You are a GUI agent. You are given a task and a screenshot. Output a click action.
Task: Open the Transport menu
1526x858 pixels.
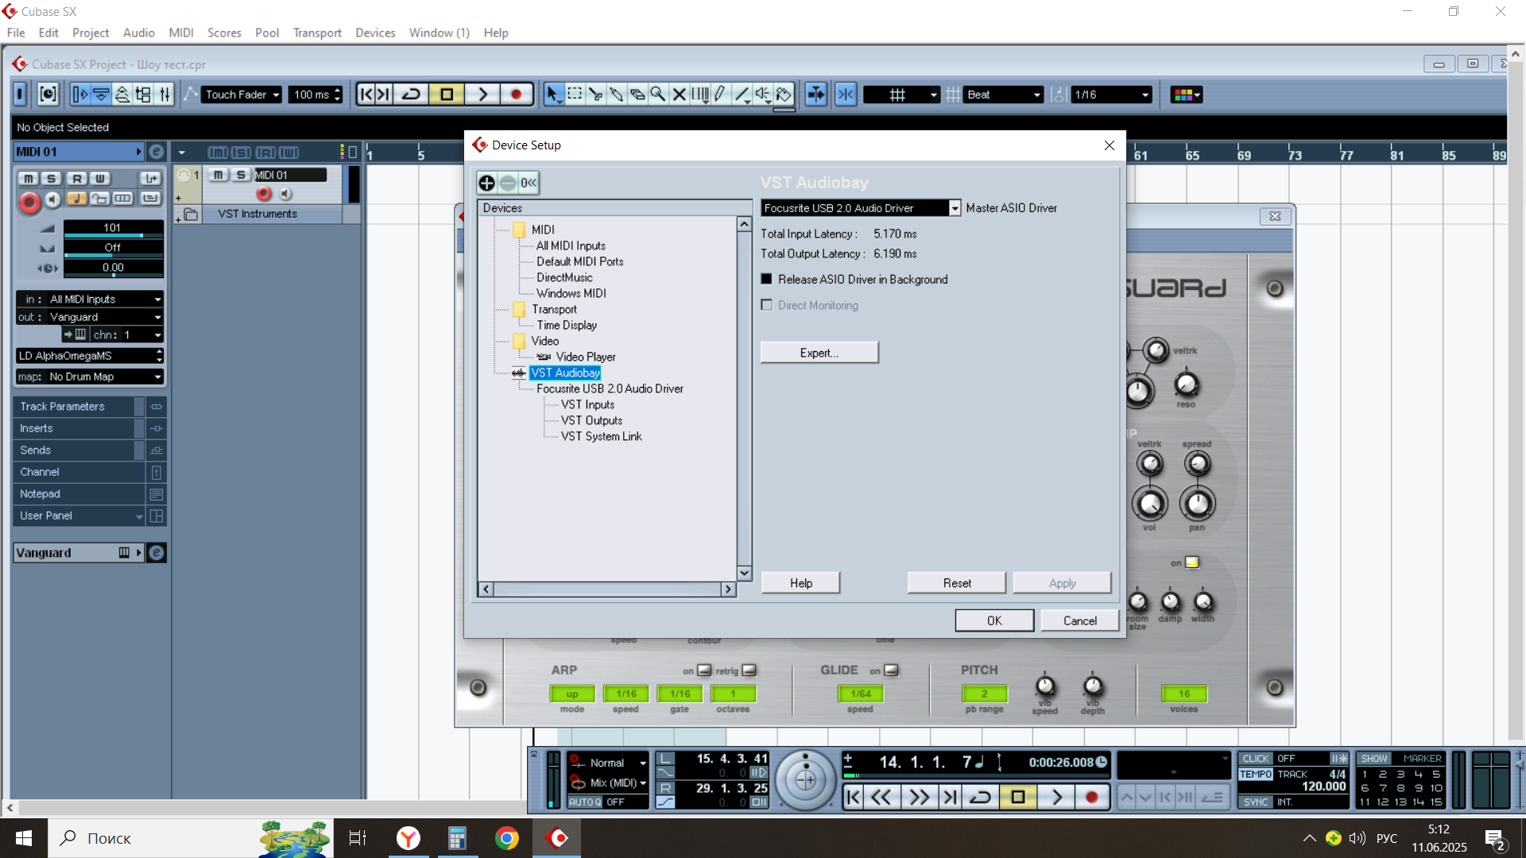pyautogui.click(x=317, y=33)
